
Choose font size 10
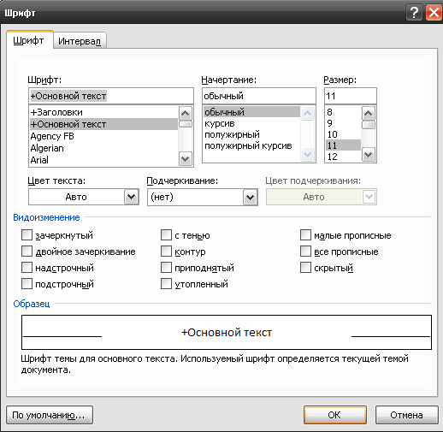pyautogui.click(x=343, y=134)
